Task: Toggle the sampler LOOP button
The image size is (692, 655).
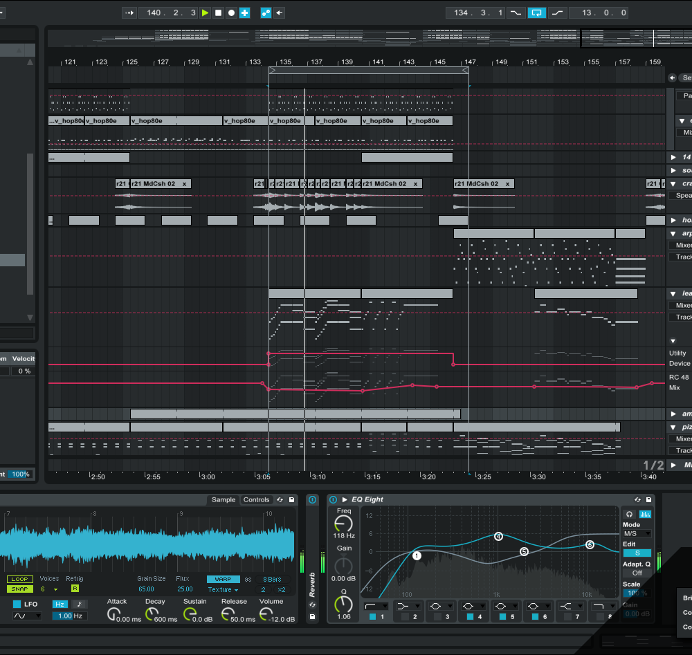Action: (x=20, y=579)
